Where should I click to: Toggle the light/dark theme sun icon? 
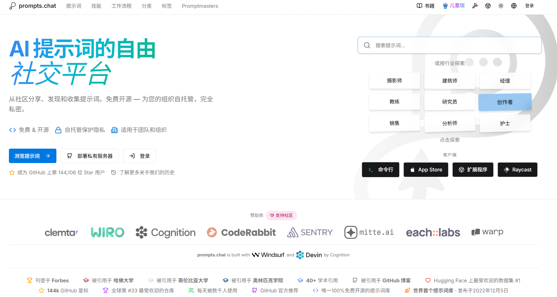501,6
